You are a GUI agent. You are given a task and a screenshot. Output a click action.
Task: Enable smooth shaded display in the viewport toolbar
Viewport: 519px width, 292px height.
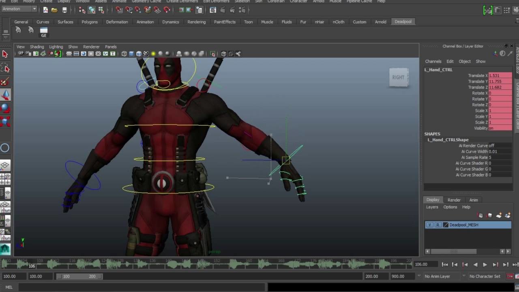131,54
